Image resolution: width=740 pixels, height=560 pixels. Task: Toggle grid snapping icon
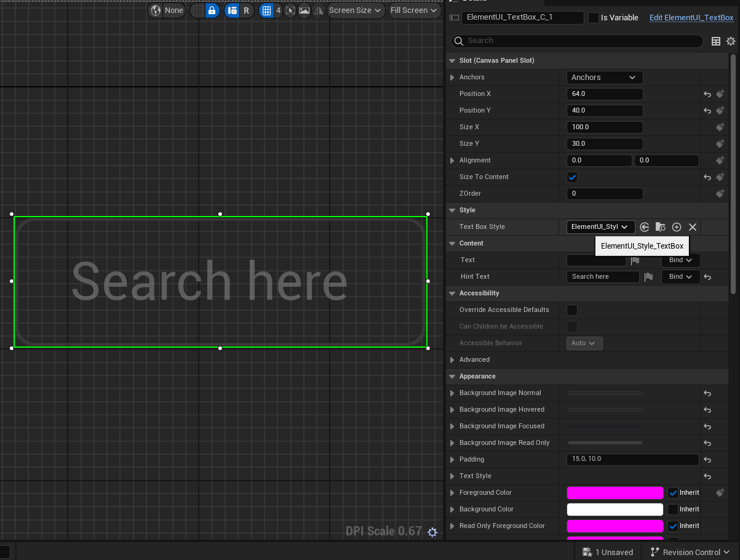tap(266, 10)
